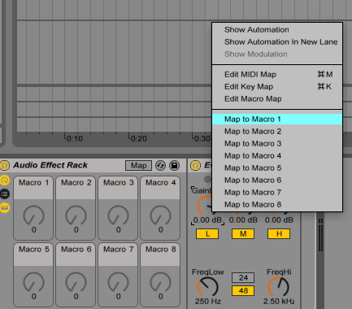Toggle the M mid band button
The image size is (352, 309).
[243, 234]
